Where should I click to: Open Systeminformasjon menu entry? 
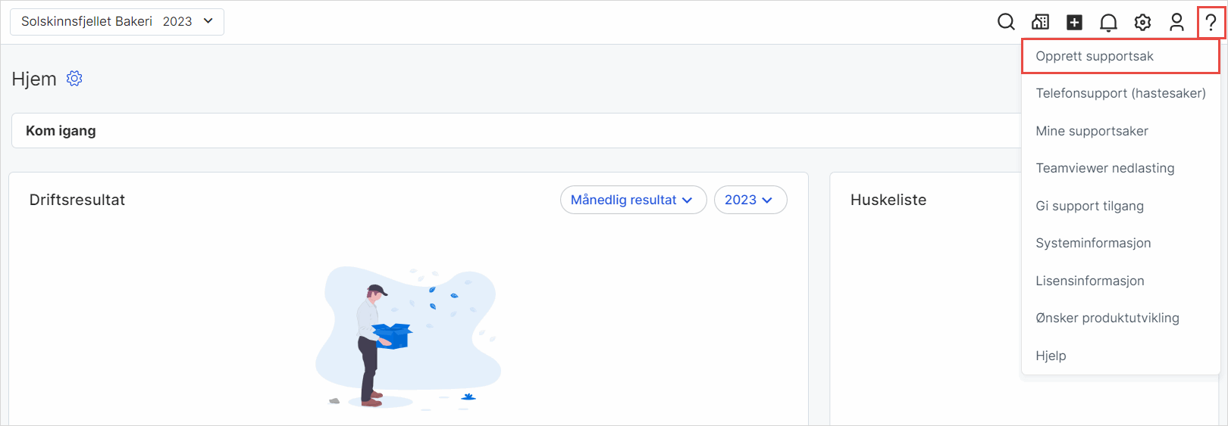(x=1093, y=243)
